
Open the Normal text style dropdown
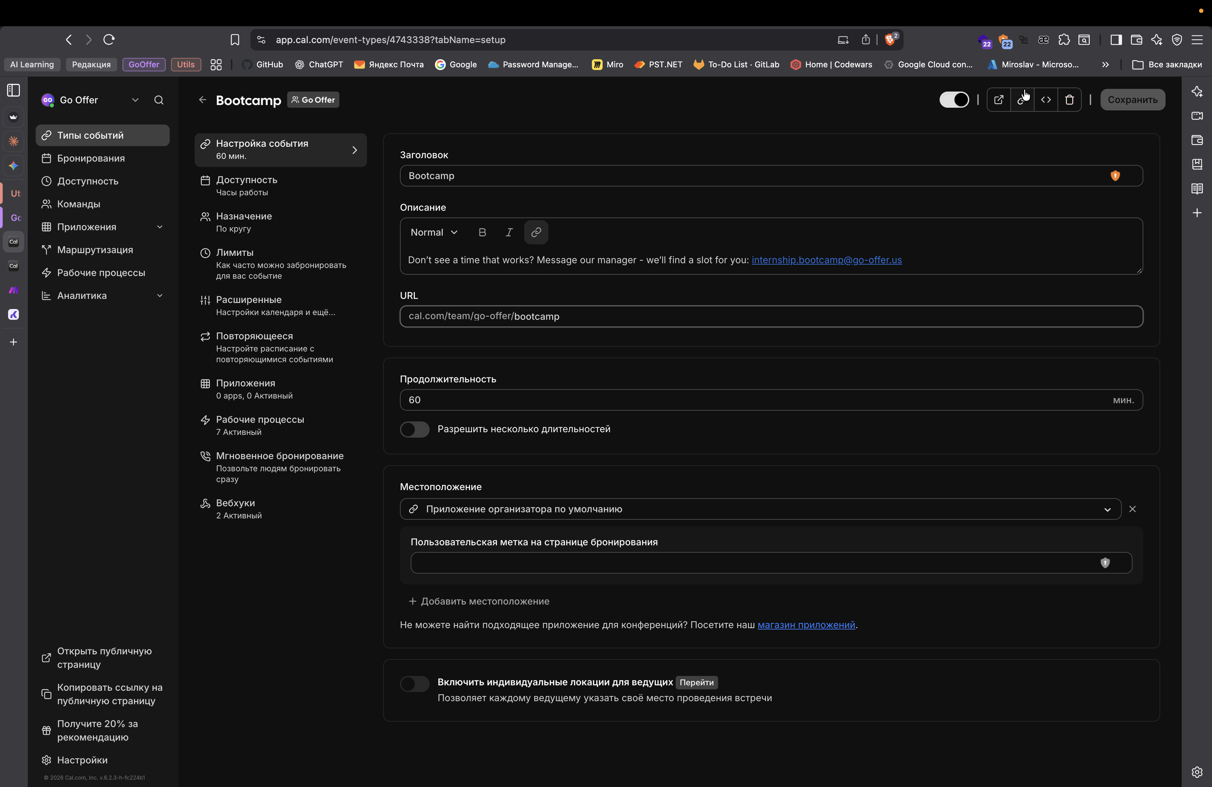click(434, 232)
